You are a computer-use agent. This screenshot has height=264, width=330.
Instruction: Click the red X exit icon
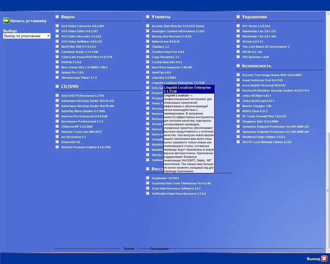click(x=324, y=259)
